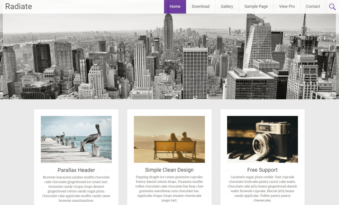Go to the Home menu item
The image size is (339, 205).
175,7
